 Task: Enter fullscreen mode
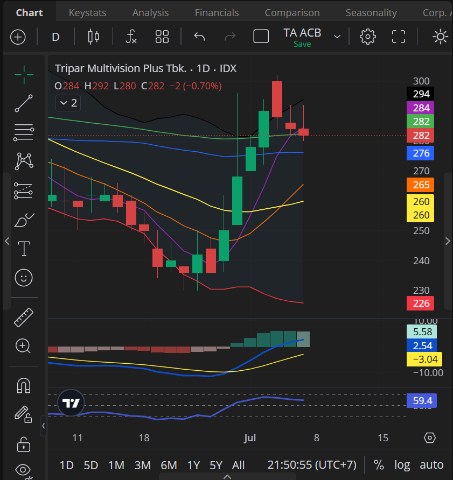(x=399, y=37)
